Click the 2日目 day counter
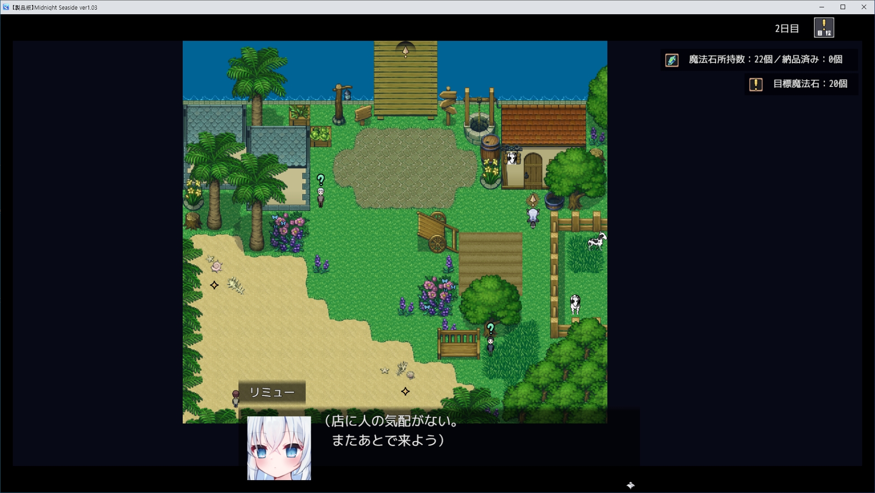This screenshot has height=493, width=875. click(x=787, y=28)
